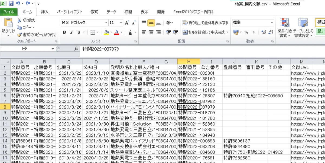This screenshot has width=325, height=163.
Task: Expand the borders dropdown arrow
Action: coord(98,32)
